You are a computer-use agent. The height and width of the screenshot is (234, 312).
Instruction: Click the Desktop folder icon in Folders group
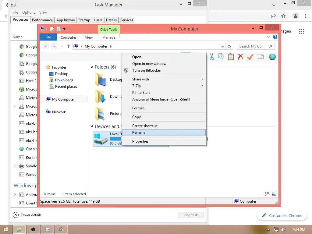[100, 80]
